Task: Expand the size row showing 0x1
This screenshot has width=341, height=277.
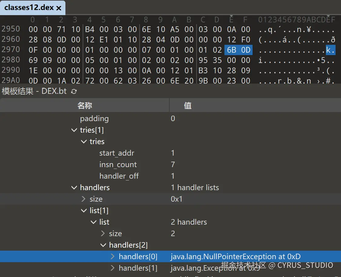Action: (x=84, y=199)
